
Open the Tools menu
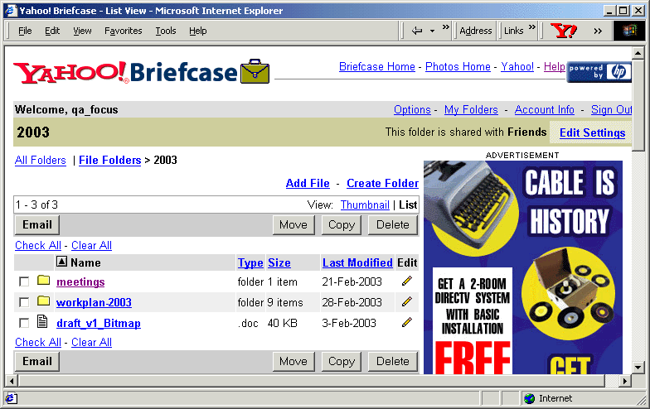(x=166, y=31)
